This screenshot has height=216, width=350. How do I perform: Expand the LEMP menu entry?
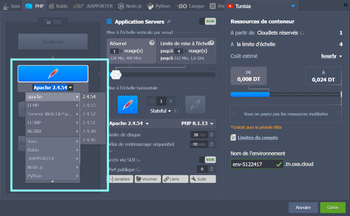pos(53,105)
